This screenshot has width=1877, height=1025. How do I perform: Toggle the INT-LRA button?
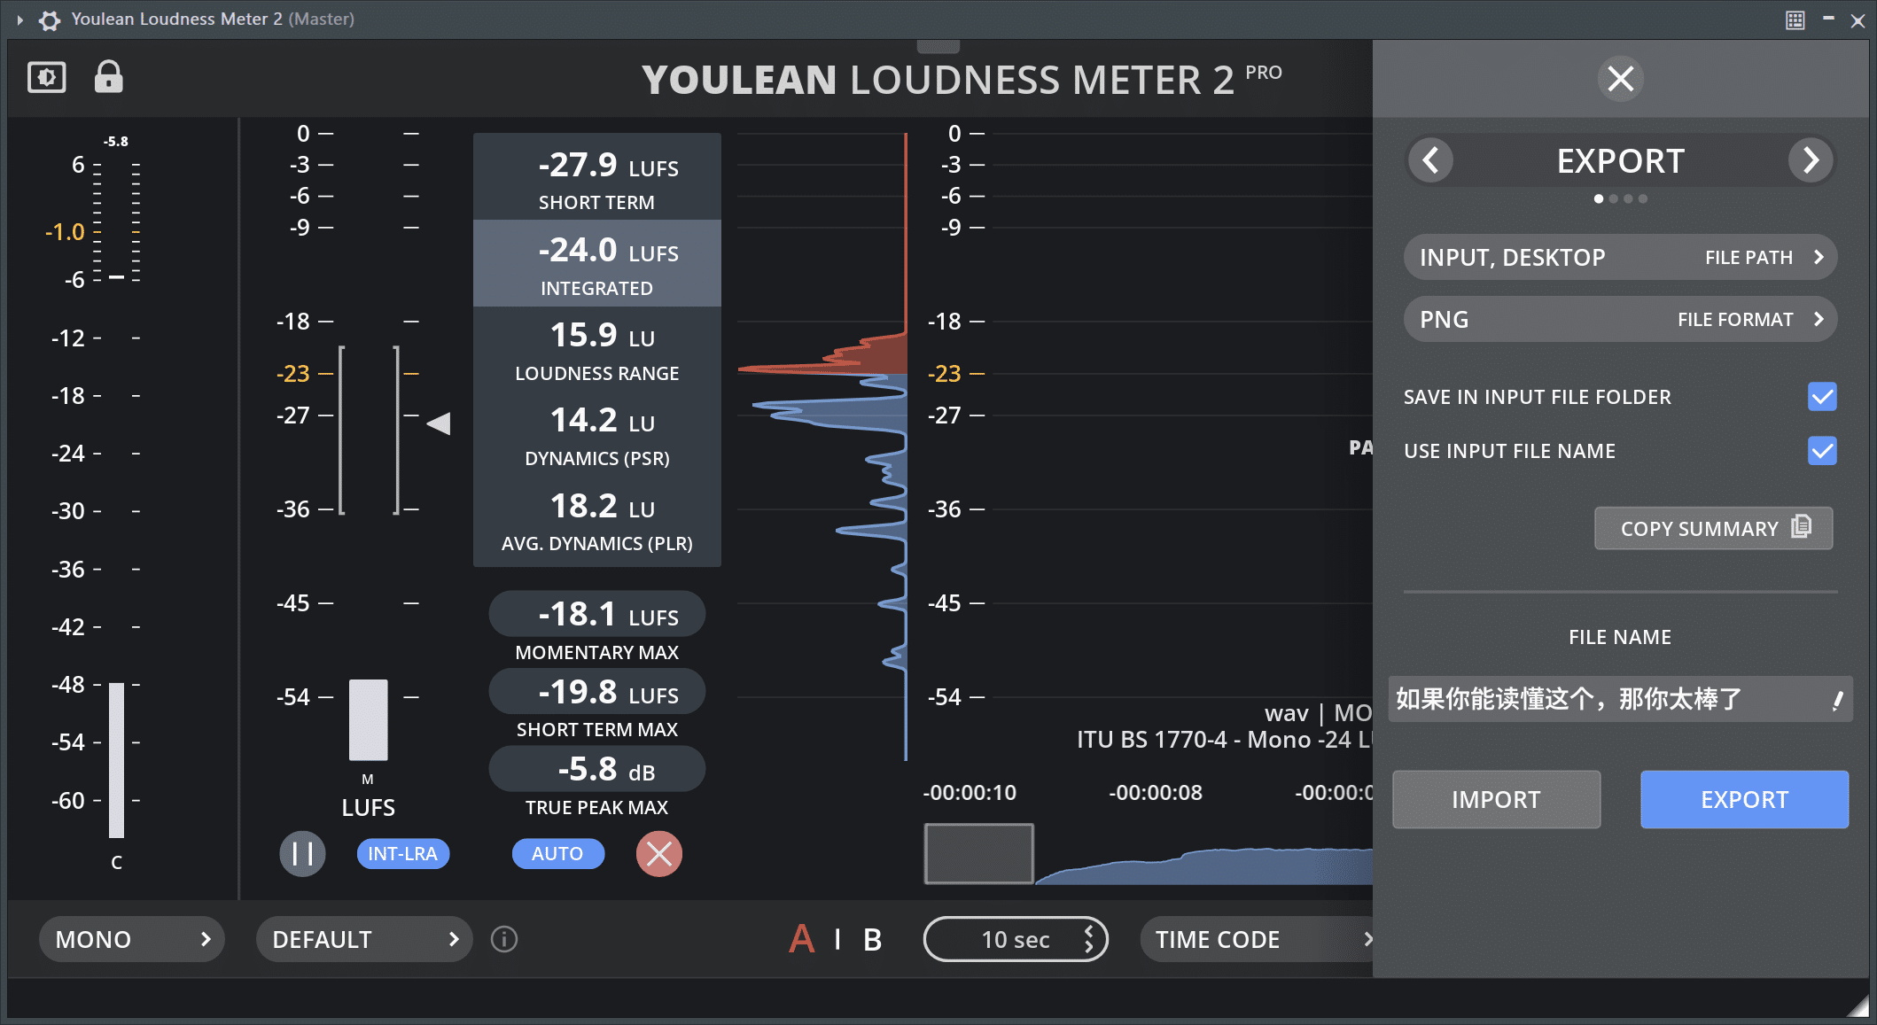click(402, 854)
